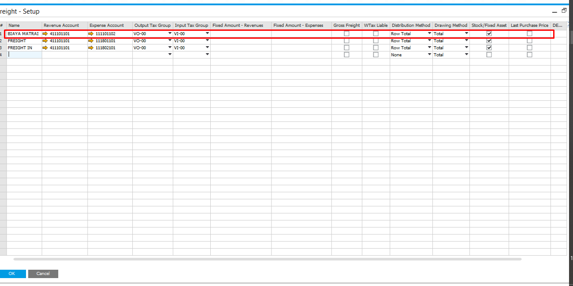573x286 pixels.
Task: Expand Distribution Method dropdown for BIAYA MATRAI
Action: coord(429,33)
